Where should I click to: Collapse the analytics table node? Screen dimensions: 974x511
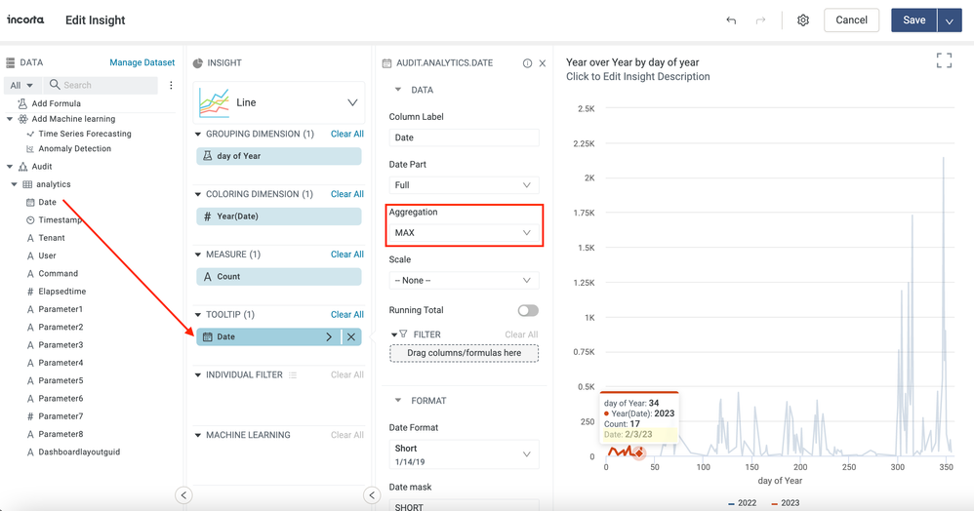(x=15, y=184)
